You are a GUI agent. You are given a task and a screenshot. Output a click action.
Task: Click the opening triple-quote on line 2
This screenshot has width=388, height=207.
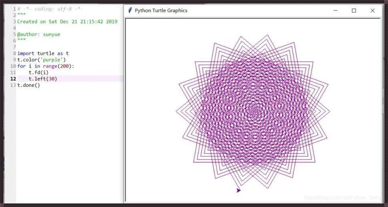(21, 15)
